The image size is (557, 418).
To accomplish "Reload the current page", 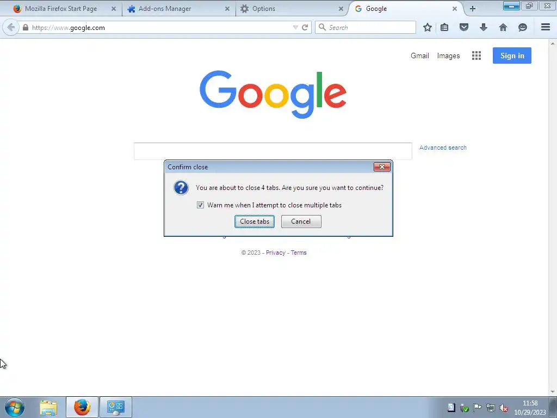I will [305, 27].
